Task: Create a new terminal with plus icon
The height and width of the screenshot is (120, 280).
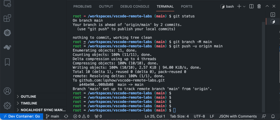Action: (239, 6)
